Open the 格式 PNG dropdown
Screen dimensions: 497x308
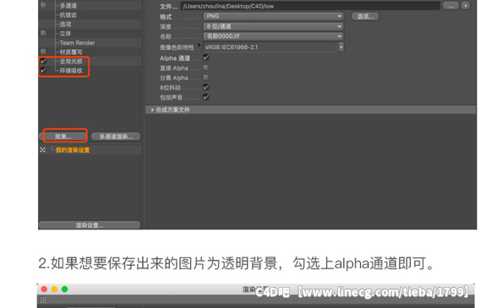click(274, 16)
